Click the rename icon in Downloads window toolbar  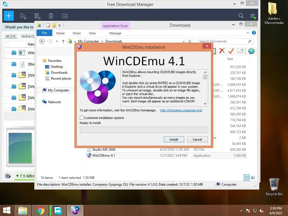[240, 51]
